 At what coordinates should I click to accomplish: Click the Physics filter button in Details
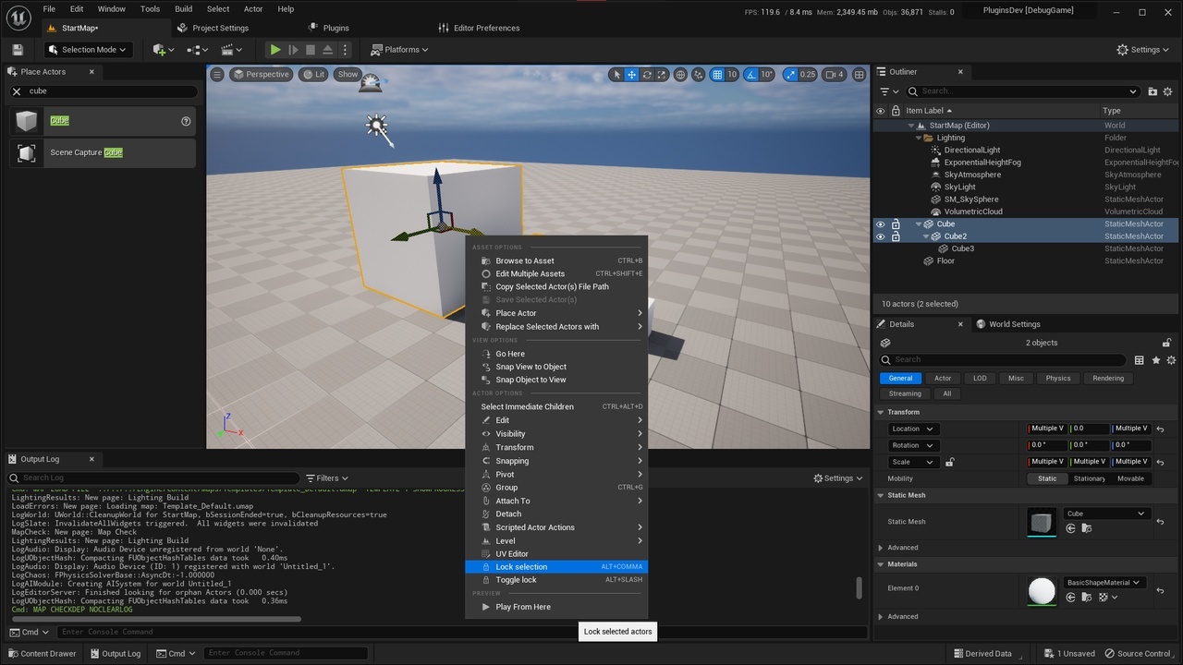(x=1057, y=378)
